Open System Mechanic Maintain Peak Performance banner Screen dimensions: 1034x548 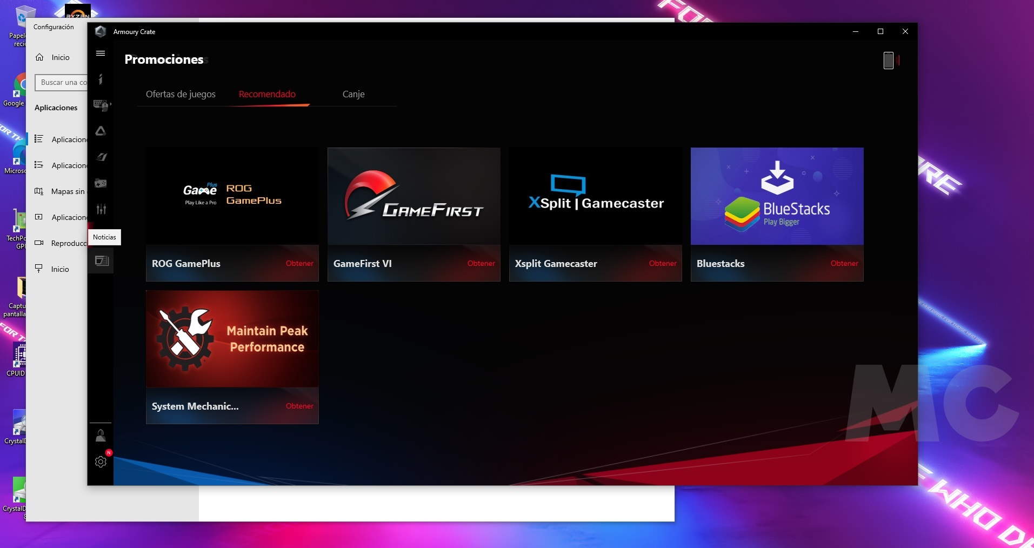[x=232, y=339]
